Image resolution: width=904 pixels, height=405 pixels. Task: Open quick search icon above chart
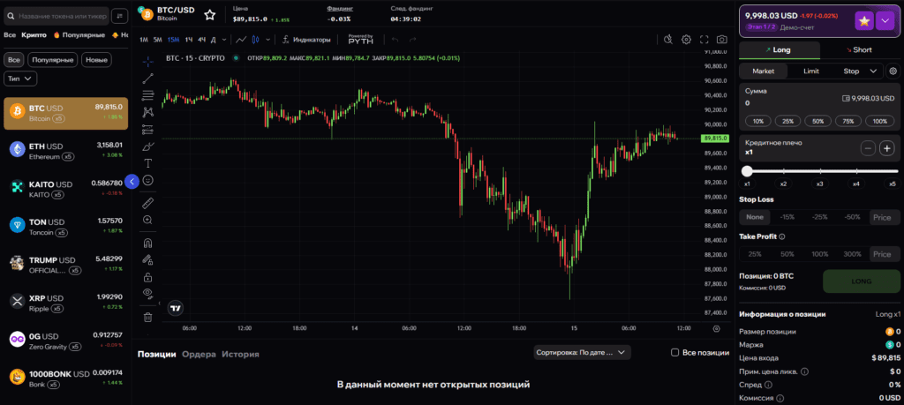coord(668,40)
